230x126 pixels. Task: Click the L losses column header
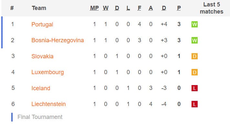(128, 8)
